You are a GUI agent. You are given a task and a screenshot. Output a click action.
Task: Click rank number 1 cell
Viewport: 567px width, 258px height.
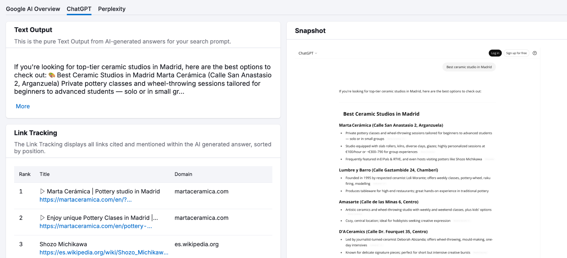(21, 191)
